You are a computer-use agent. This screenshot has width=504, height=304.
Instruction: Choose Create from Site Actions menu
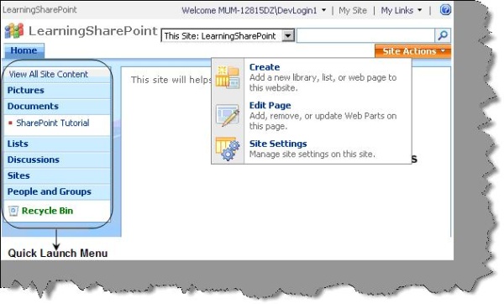coord(265,67)
